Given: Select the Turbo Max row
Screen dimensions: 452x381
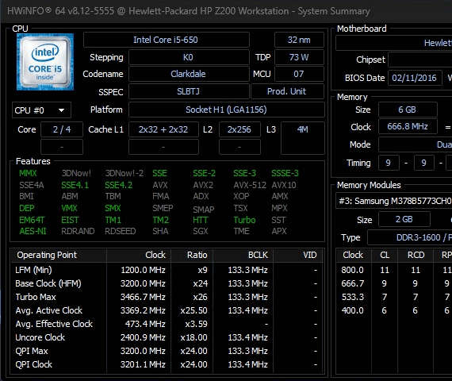Looking at the screenshot, I should pyautogui.click(x=167, y=297).
